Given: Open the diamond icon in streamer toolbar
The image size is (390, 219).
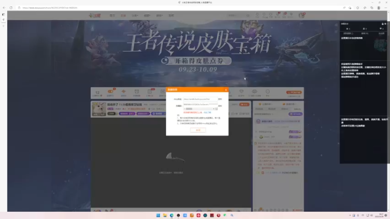Looking at the screenshot, I should [x=241, y=92].
